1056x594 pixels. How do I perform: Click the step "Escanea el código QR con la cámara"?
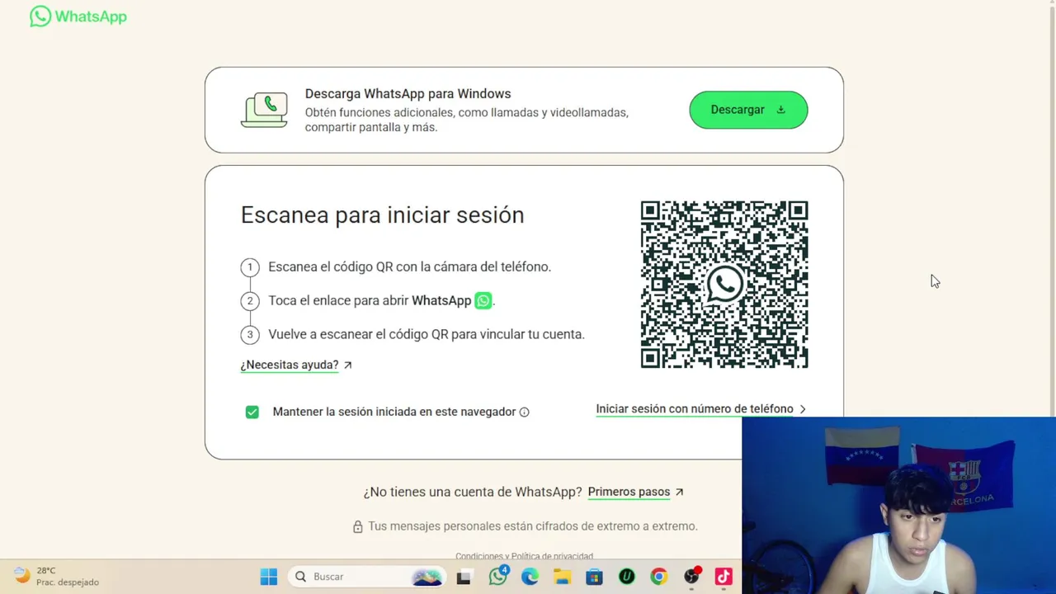pyautogui.click(x=409, y=266)
